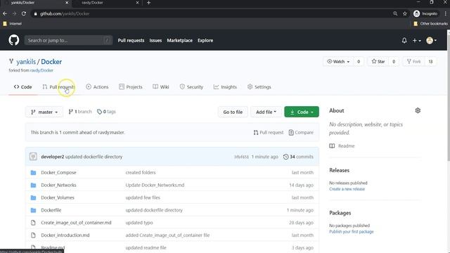Open the user avatar menu
Viewport: 450px width, 253px height.
[x=431, y=41]
